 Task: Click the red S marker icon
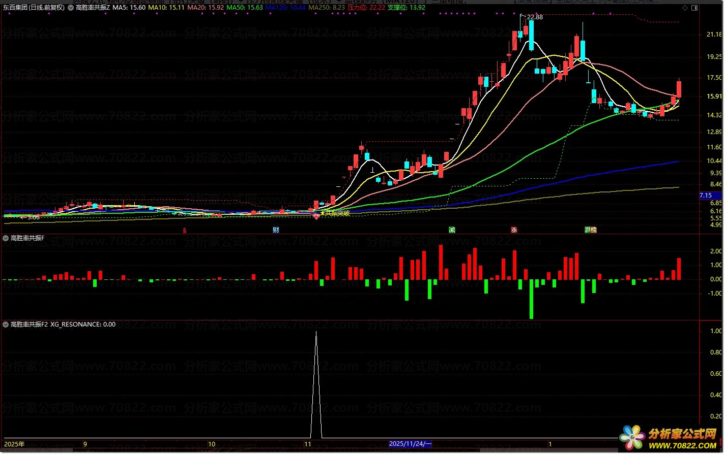click(185, 230)
